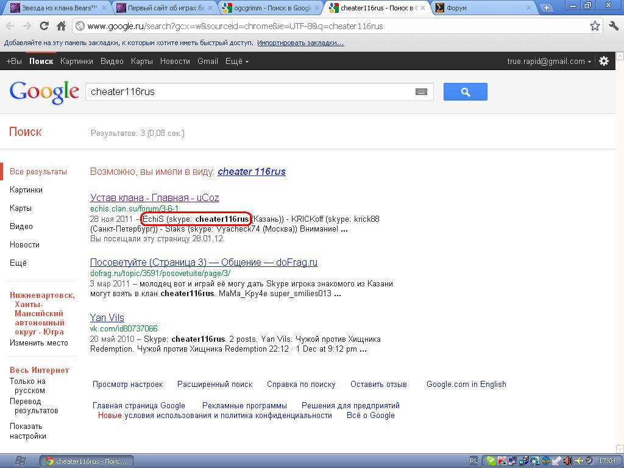
Task: Open Gmail from the black Google bar
Action: click(207, 62)
